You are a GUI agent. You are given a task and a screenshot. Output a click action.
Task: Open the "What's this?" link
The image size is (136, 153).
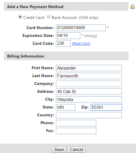(81, 44)
